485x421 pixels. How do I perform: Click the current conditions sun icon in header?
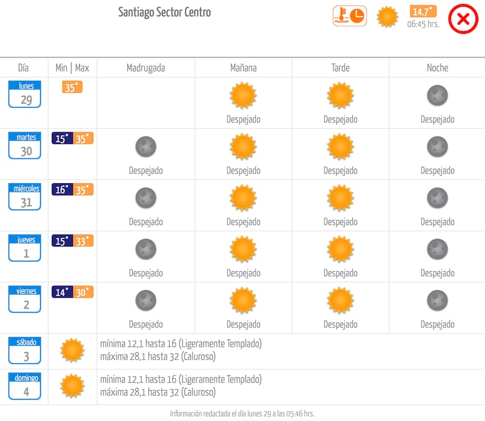coord(387,17)
